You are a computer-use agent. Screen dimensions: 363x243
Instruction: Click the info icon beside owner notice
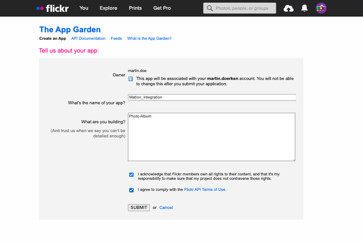(131, 79)
